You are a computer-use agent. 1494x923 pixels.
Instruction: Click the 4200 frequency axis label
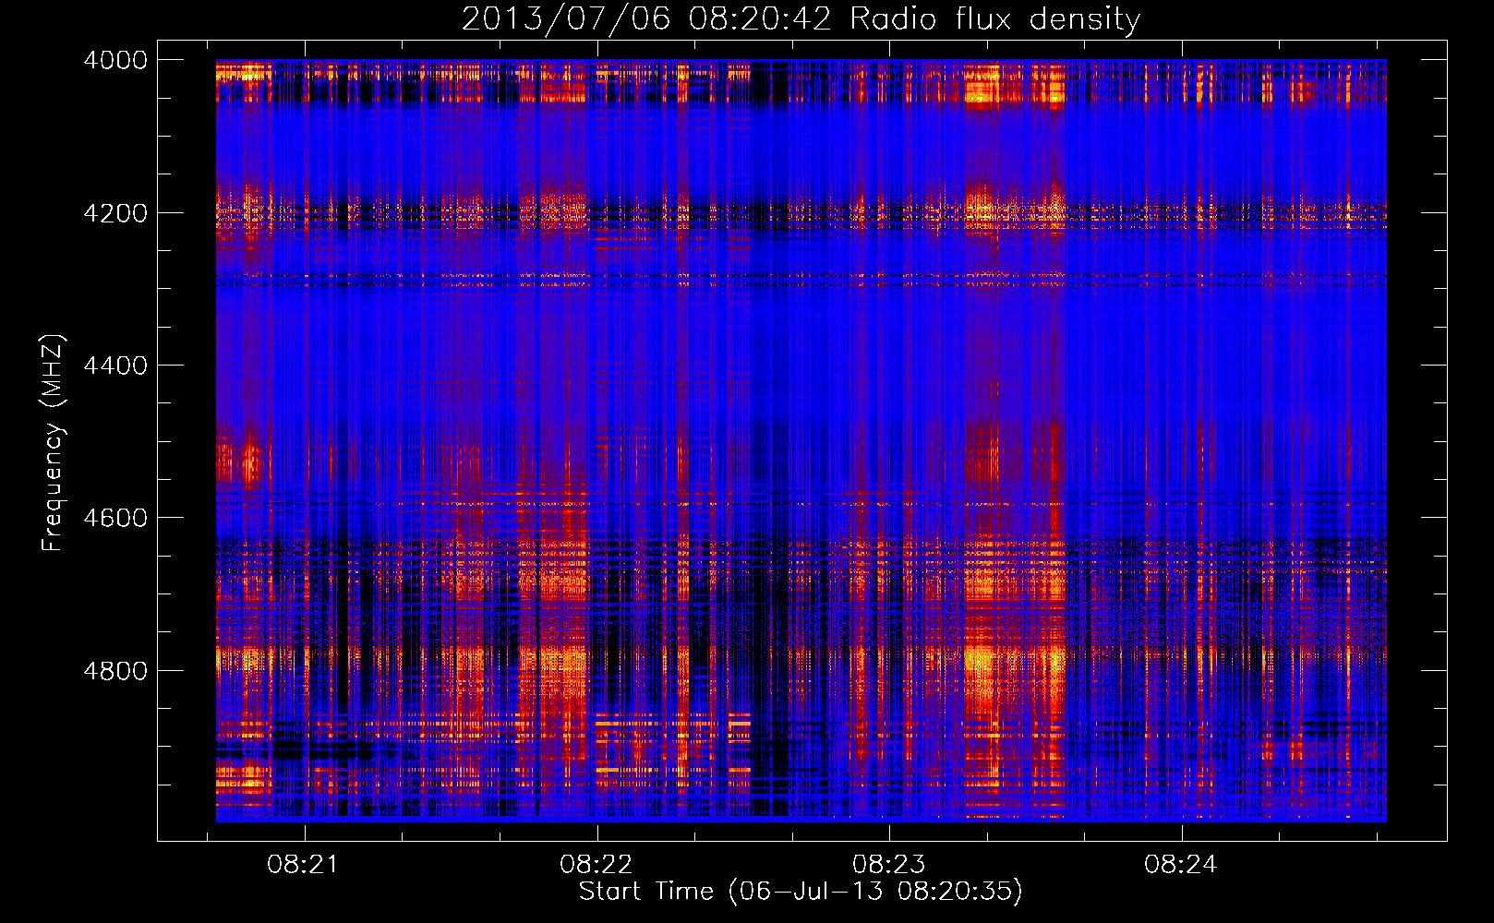[115, 213]
